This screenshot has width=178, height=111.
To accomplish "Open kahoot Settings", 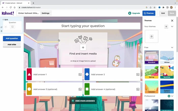I will point(46,13).
